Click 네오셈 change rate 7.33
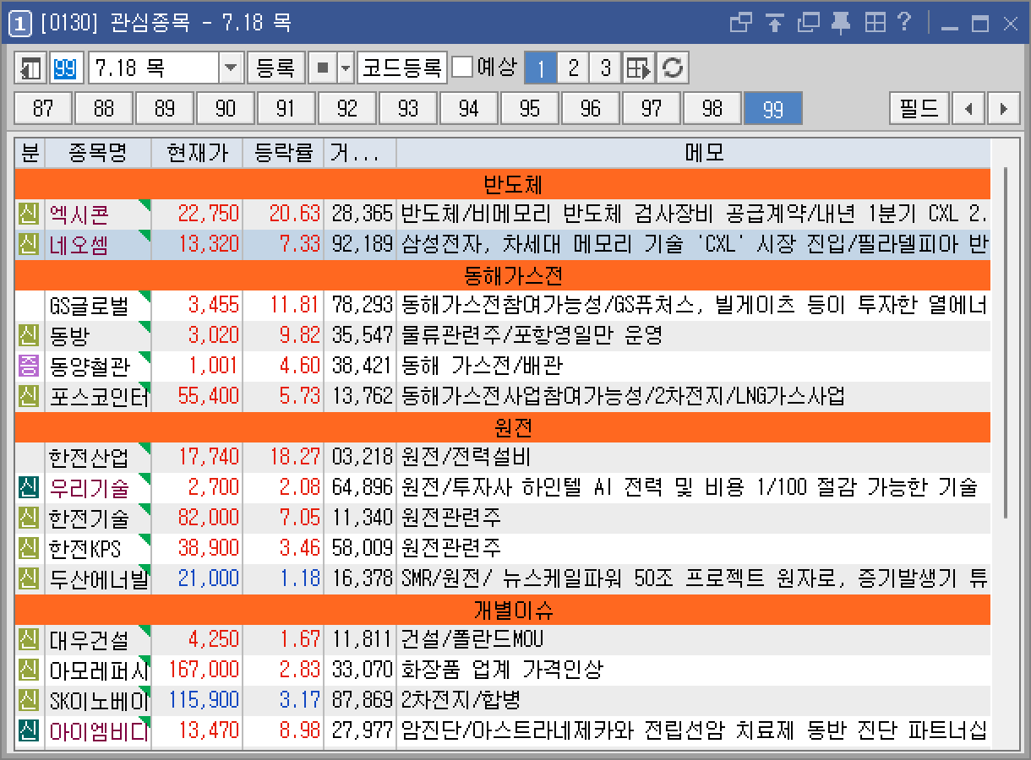Image resolution: width=1031 pixels, height=760 pixels. click(x=299, y=244)
